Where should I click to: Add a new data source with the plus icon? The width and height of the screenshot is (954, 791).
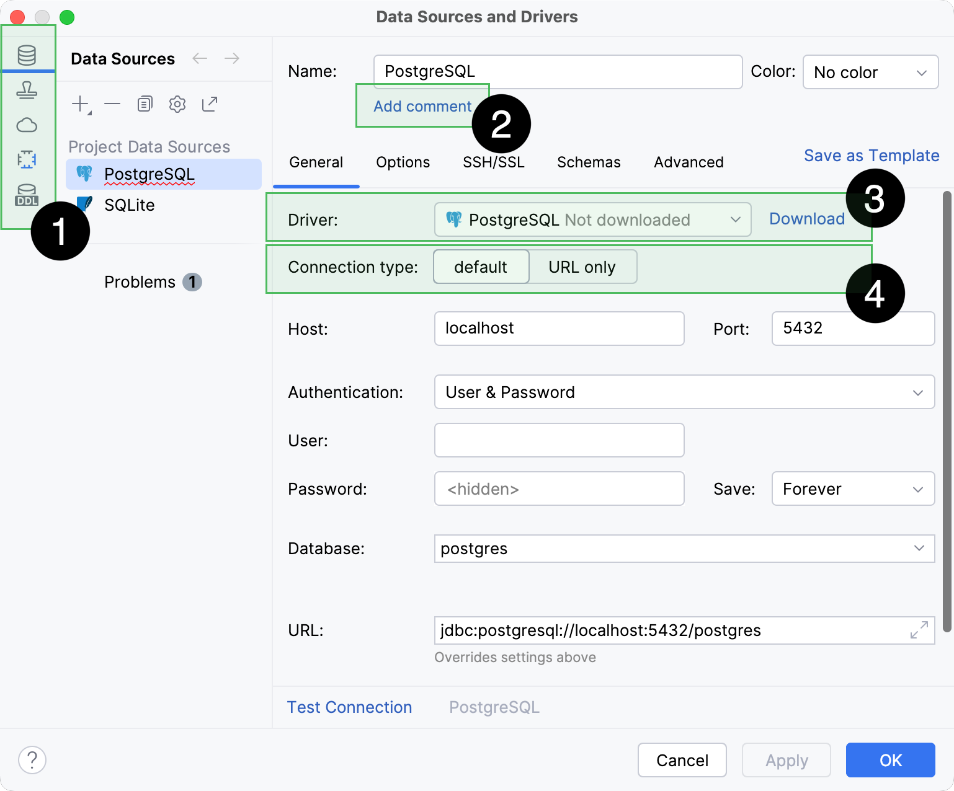[79, 104]
